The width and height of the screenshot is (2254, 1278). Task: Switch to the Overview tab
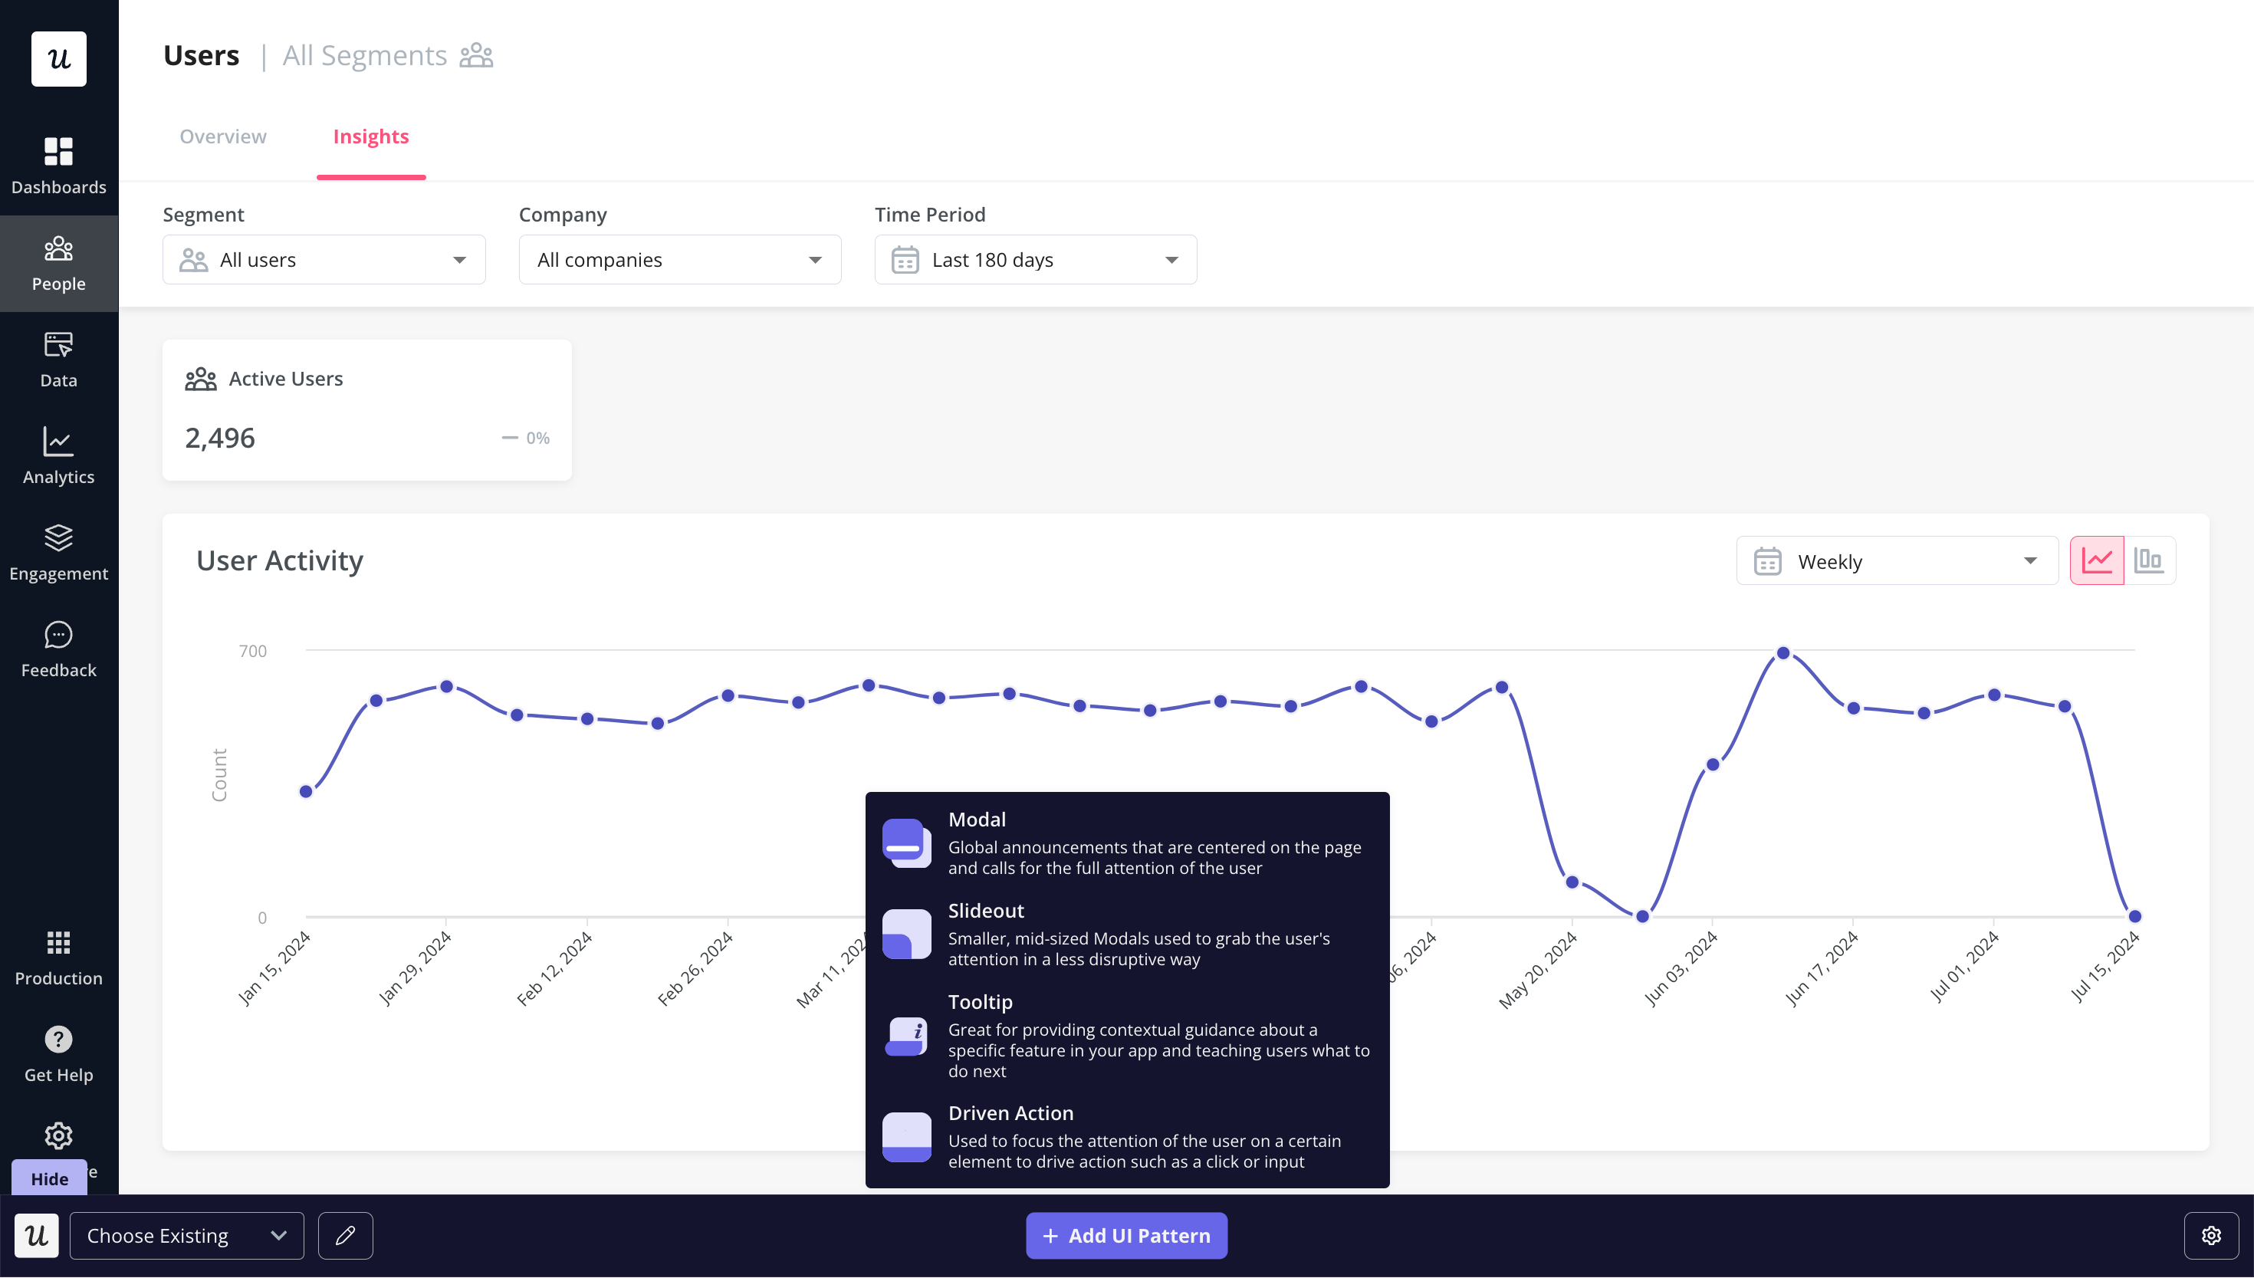pos(223,136)
